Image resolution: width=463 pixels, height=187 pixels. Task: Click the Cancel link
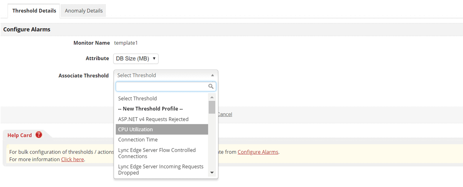coord(225,114)
